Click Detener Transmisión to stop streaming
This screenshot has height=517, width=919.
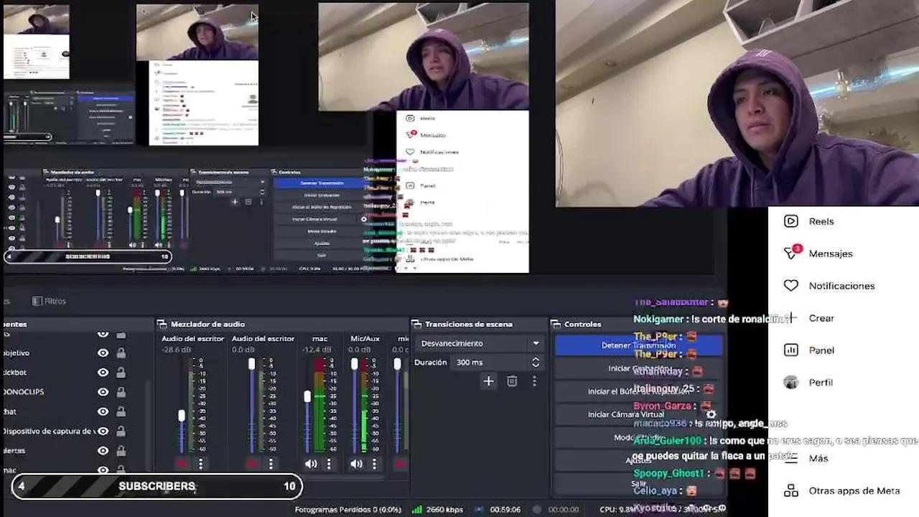point(638,345)
